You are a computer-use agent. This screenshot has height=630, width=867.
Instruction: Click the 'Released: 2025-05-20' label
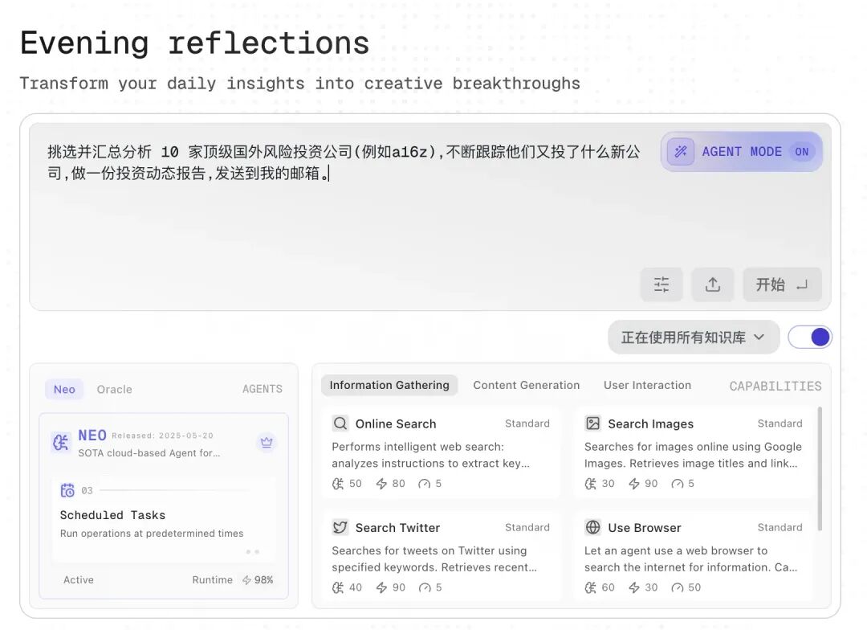tap(162, 436)
